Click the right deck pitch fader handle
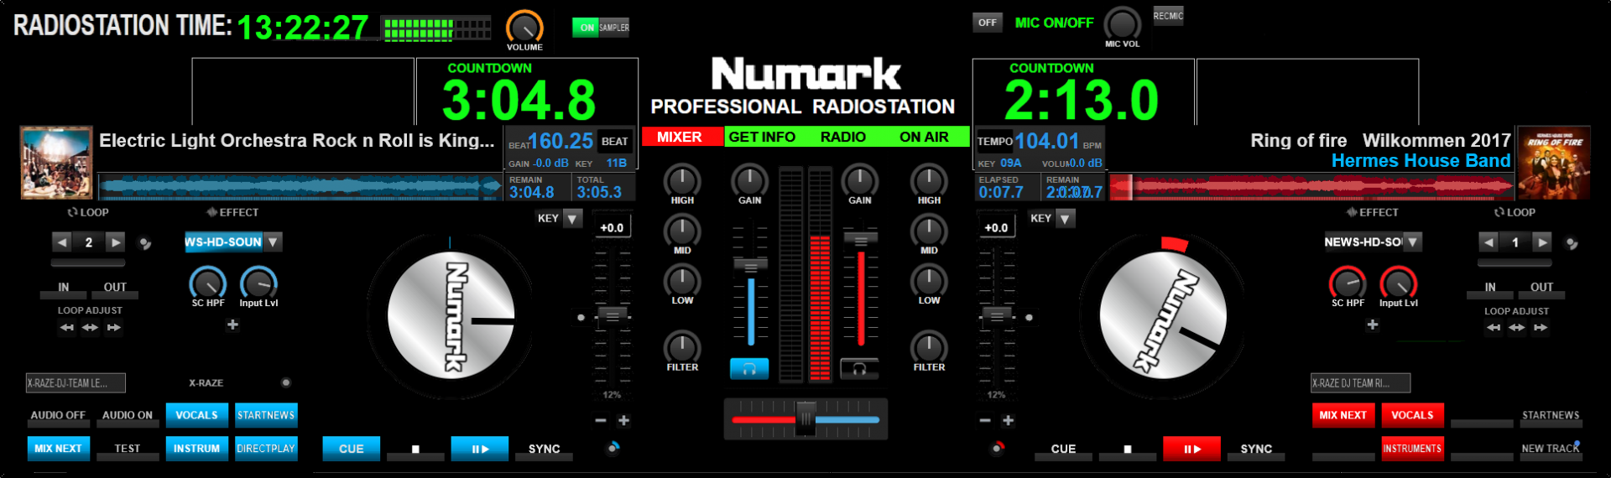 997,316
